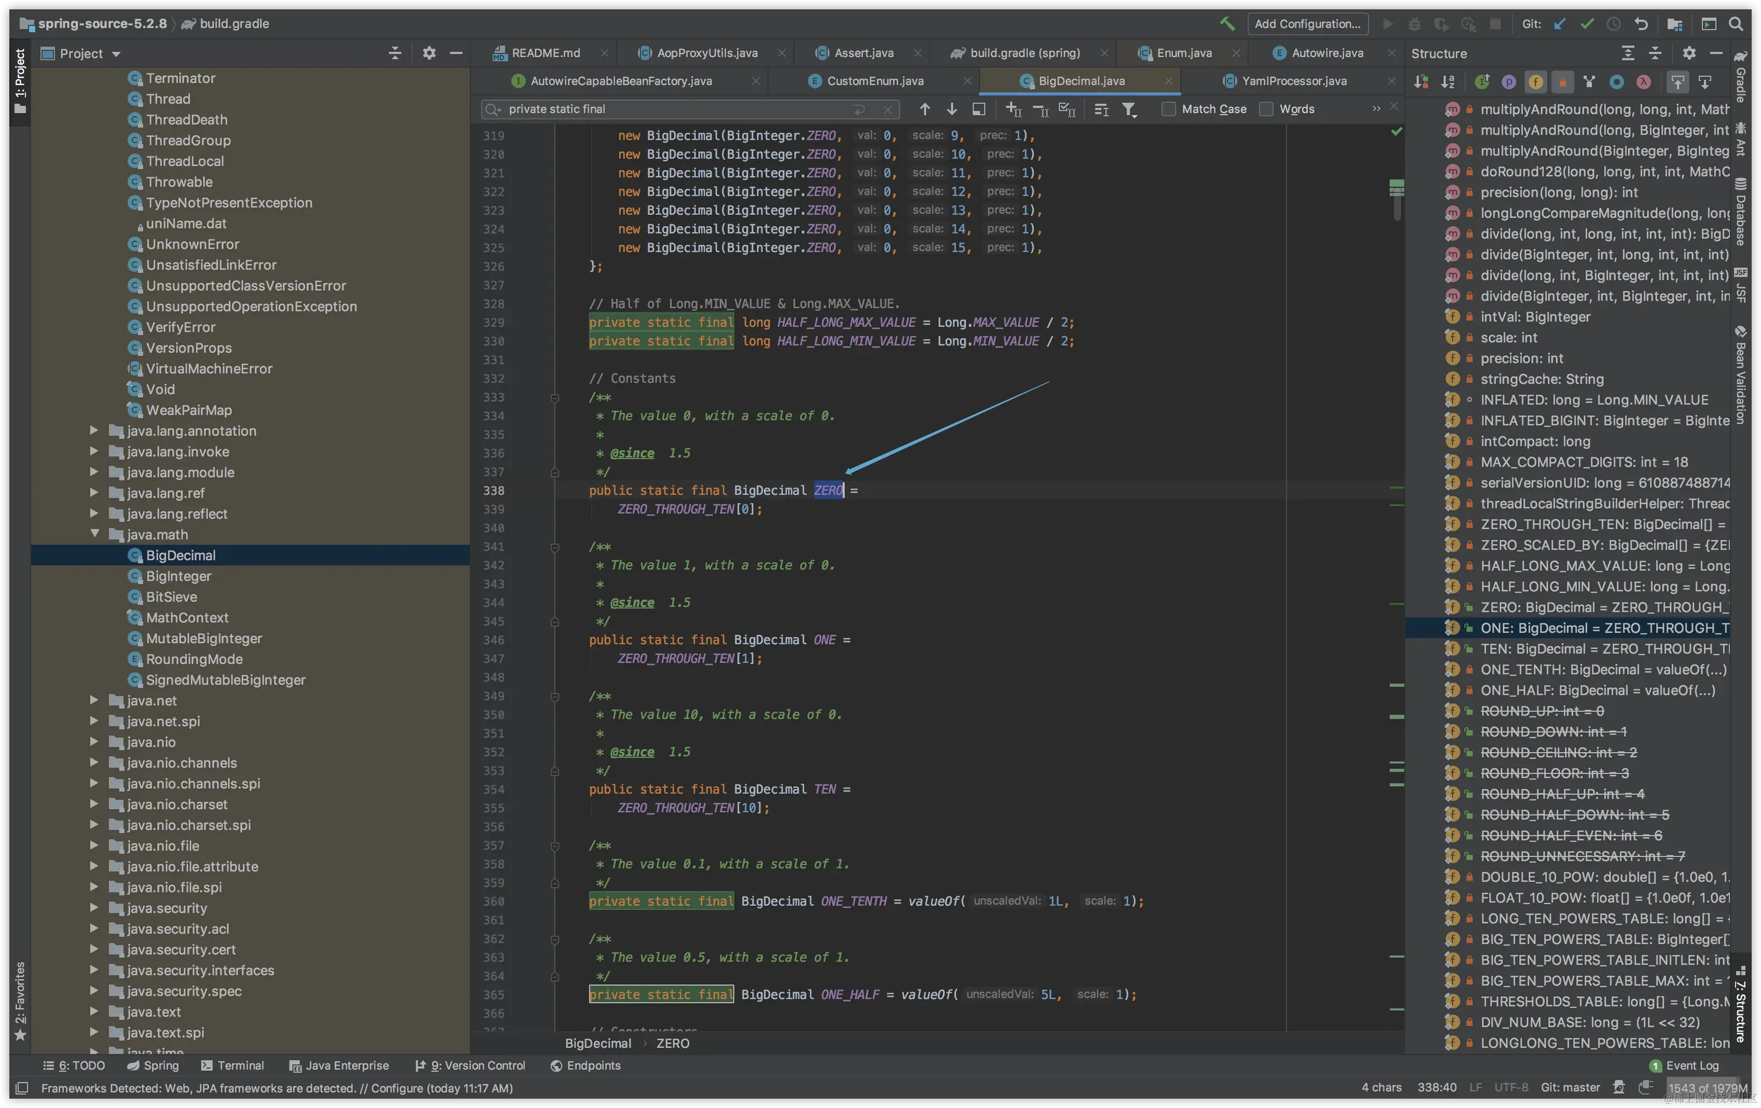The height and width of the screenshot is (1108, 1761).
Task: Click Git Commit green checkmark icon
Action: (x=1586, y=23)
